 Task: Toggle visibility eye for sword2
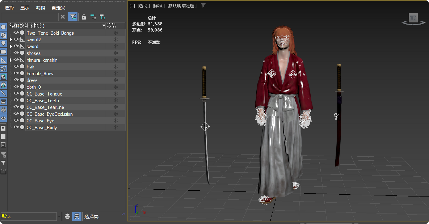tap(16, 39)
